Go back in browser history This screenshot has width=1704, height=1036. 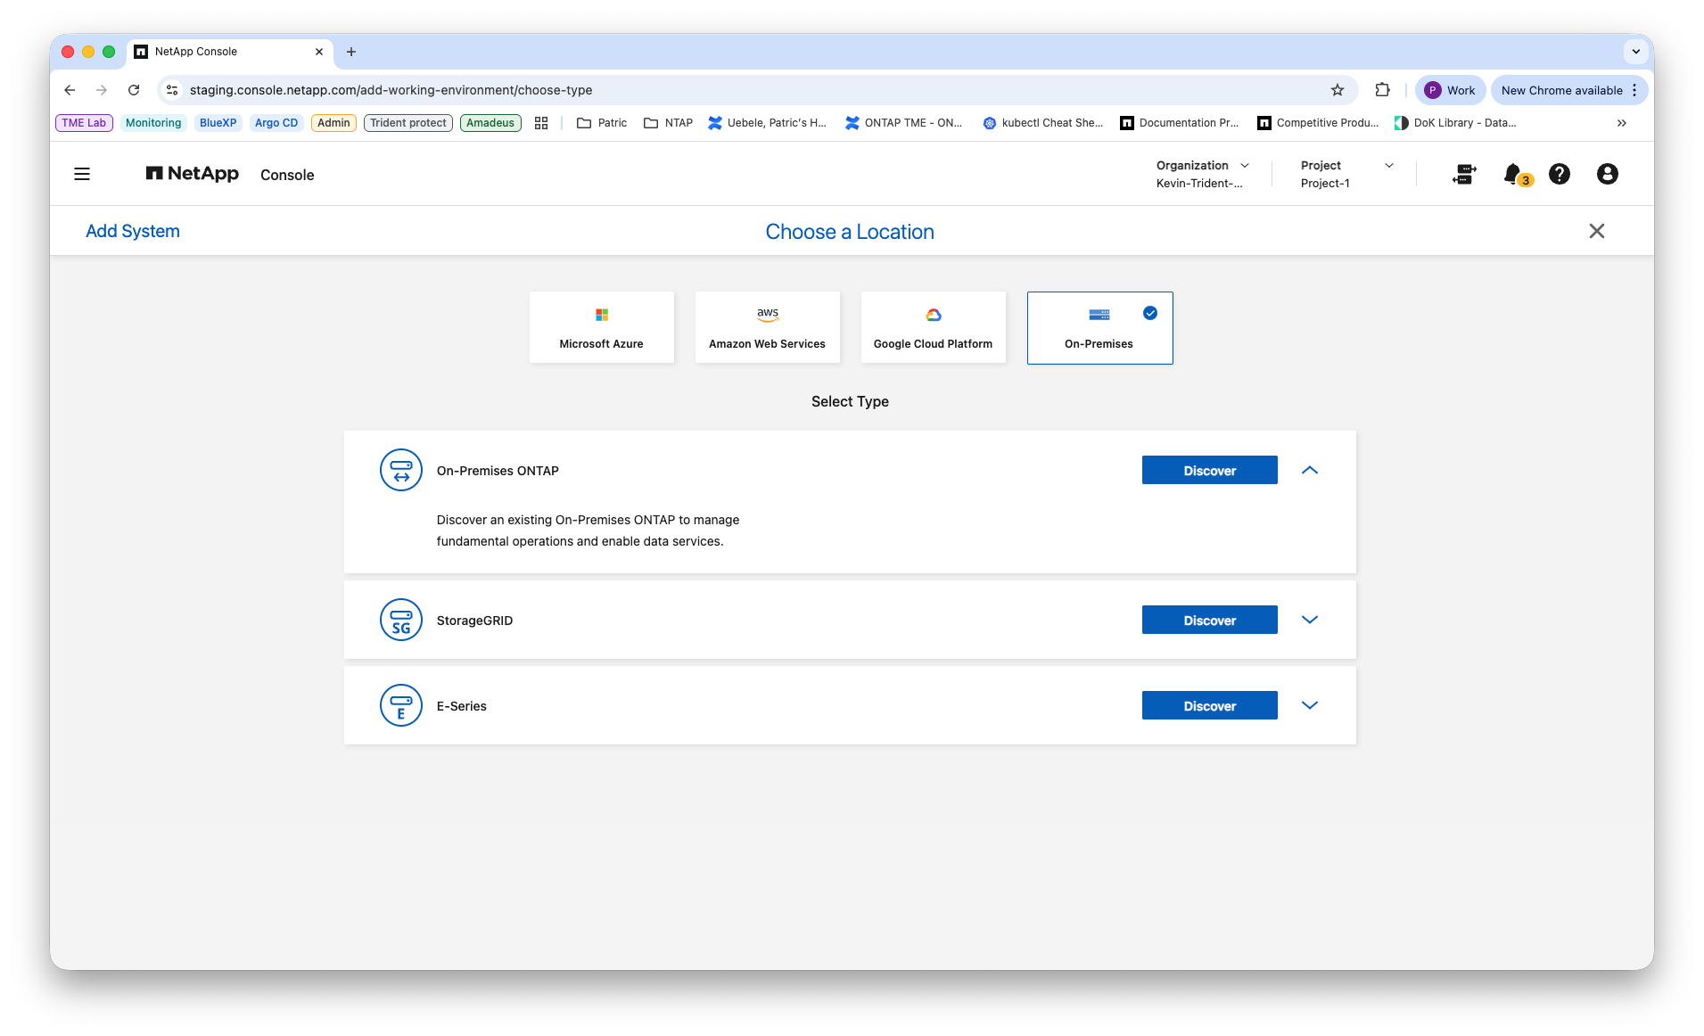coord(70,90)
